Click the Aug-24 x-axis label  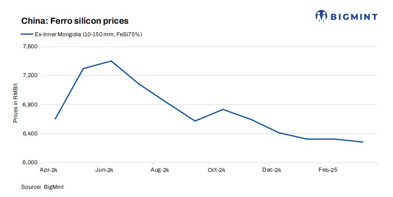click(160, 170)
